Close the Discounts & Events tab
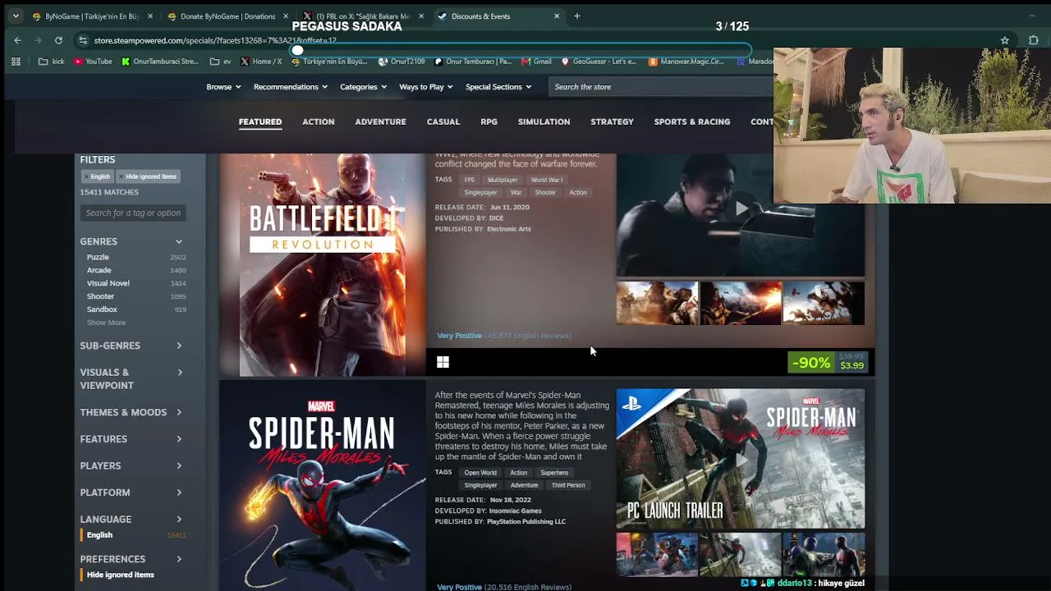 (x=557, y=16)
